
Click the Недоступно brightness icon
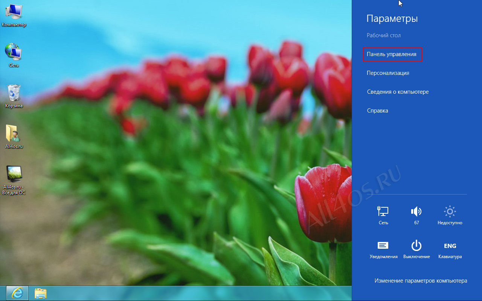click(450, 216)
